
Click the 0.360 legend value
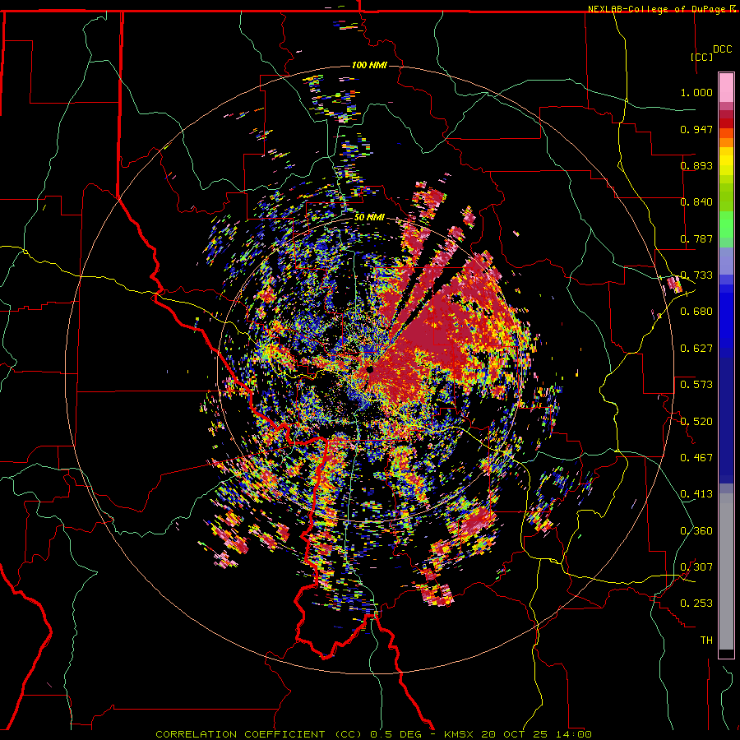tap(696, 531)
